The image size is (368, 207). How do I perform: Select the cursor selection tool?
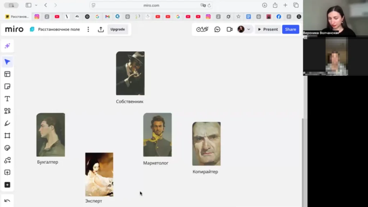7,62
